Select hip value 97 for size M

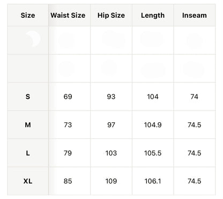pyautogui.click(x=111, y=125)
